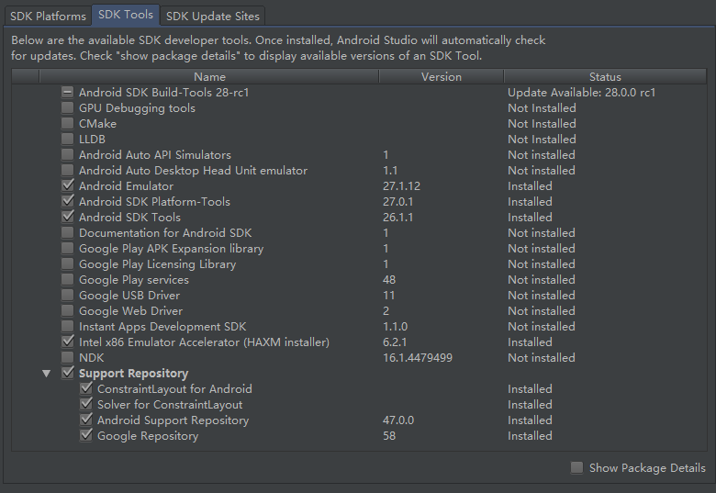716x493 pixels.
Task: Select the LLDB row label
Action: coord(92,140)
